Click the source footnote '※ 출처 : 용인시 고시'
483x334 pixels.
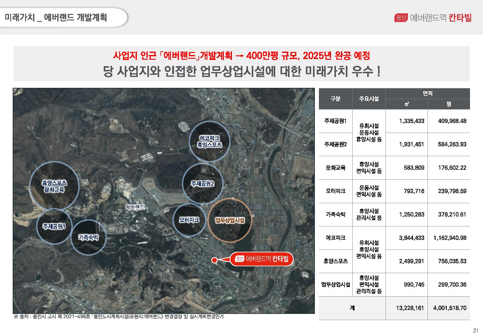coord(119,317)
